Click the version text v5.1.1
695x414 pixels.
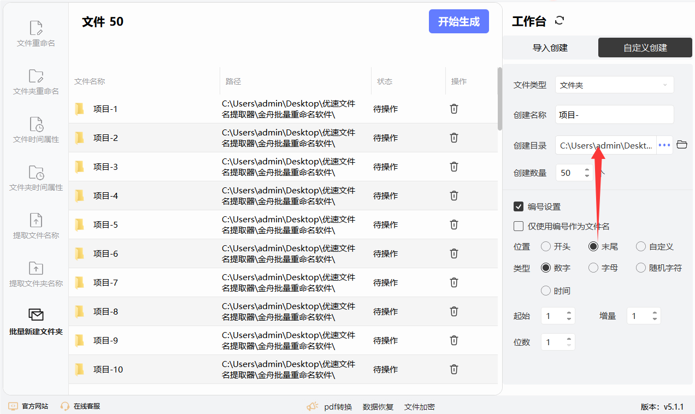point(674,407)
